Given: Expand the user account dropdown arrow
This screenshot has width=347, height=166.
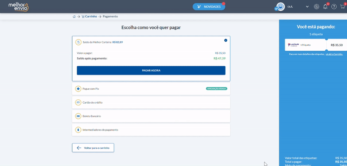Looking at the screenshot, I should pos(307,7).
